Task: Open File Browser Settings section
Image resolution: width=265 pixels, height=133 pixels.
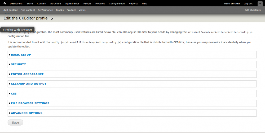Action: click(30, 103)
